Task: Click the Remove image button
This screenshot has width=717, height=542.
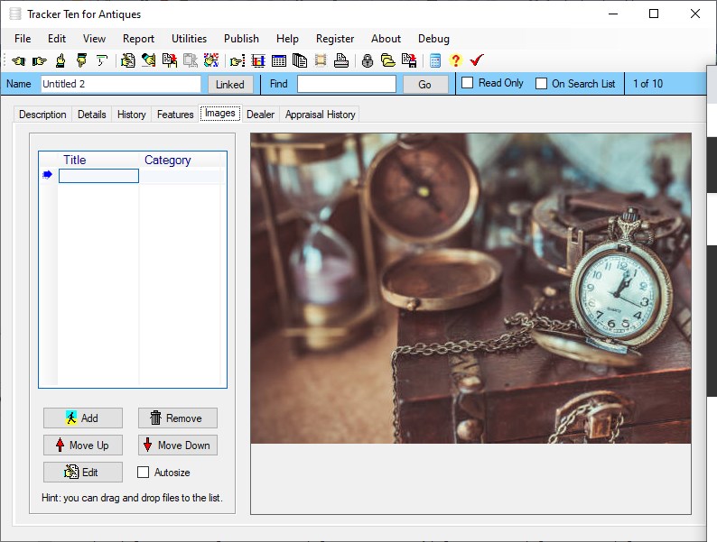Action: (177, 418)
